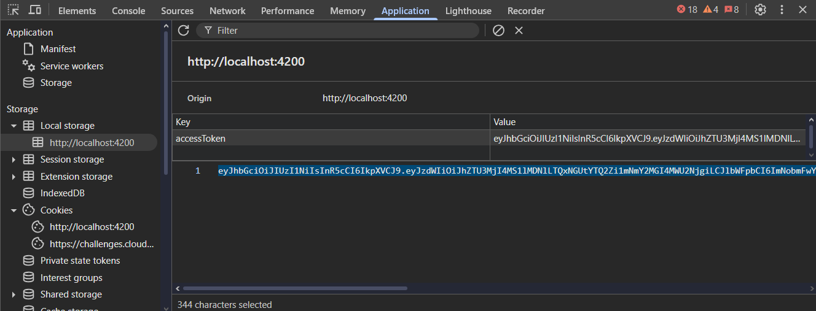This screenshot has height=311, width=816.
Task: Click the inspect element selector icon
Action: coord(14,10)
